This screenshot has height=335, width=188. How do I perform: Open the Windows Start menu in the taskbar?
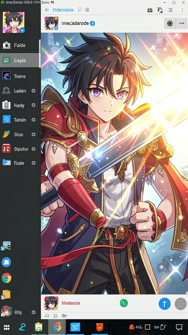(7, 327)
